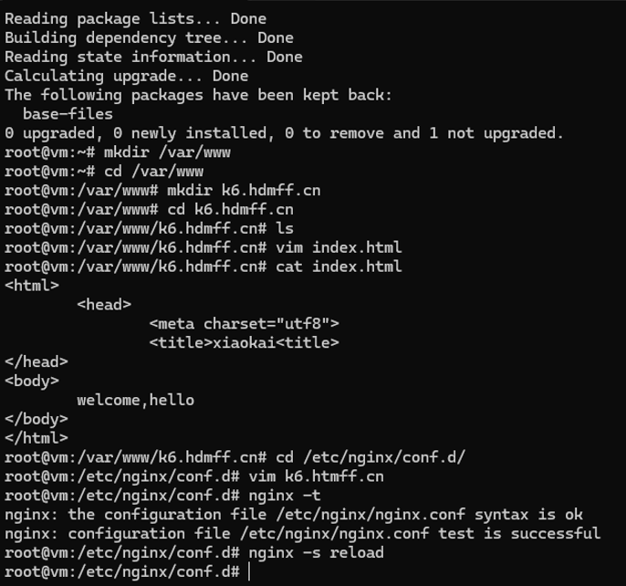
Task: Click the cursor at the final prompt
Action: click(248, 572)
